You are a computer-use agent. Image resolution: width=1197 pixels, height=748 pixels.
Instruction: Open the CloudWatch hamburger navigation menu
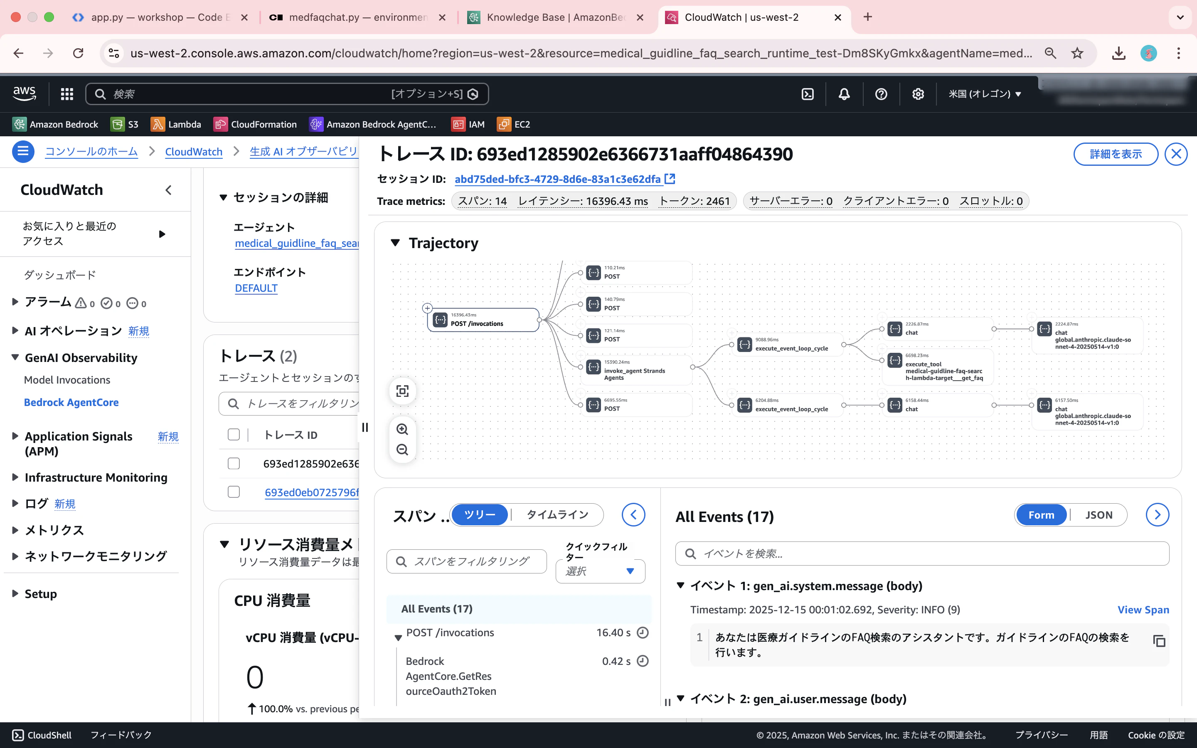[x=23, y=151]
